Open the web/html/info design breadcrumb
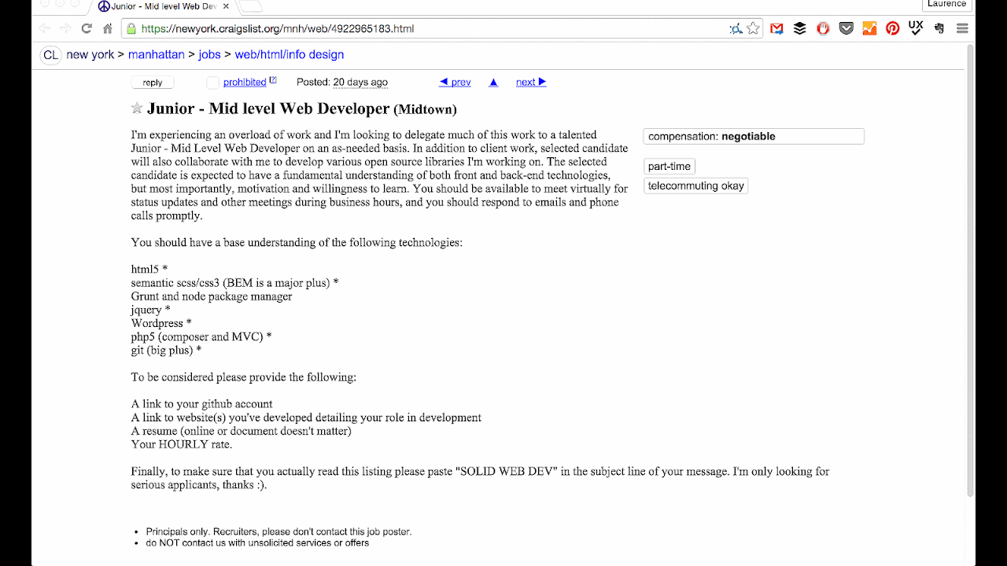The height and width of the screenshot is (566, 1007). (x=290, y=54)
